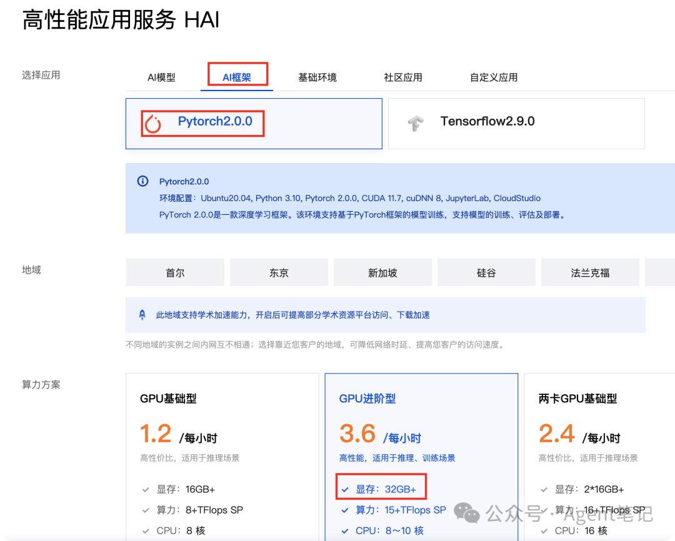
Task: Click the rocket icon in acceleration notice
Action: tap(142, 315)
